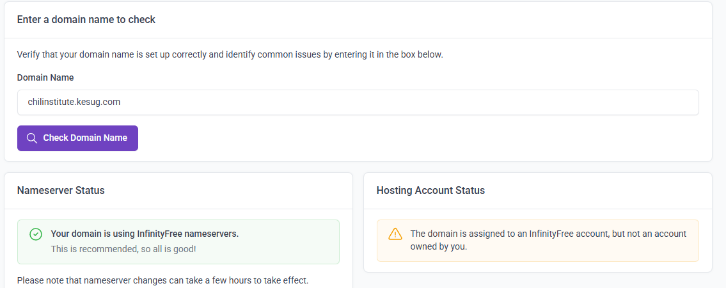Select the Hosting Account Status heading
The width and height of the screenshot is (726, 288).
430,191
